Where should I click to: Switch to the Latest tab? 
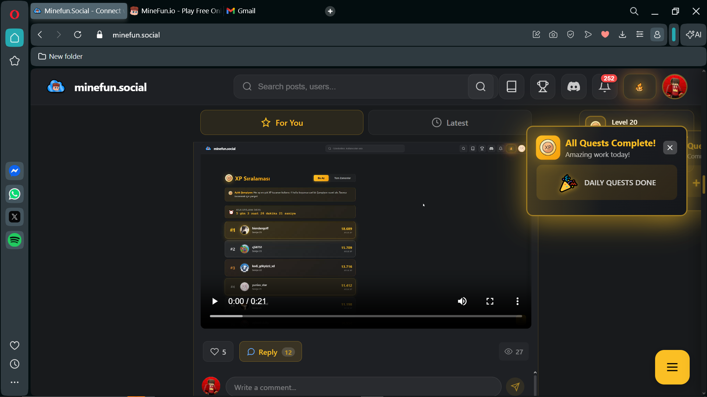pos(450,123)
